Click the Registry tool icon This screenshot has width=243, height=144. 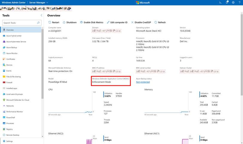[x=4, y=129]
